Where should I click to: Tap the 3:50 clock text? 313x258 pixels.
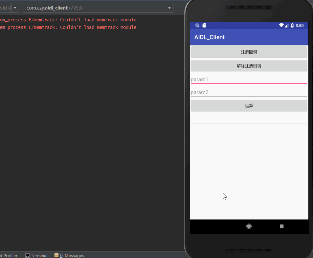(300, 26)
